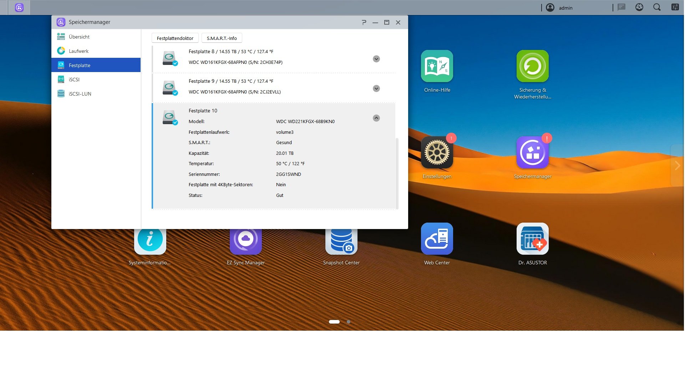Select iSCSI in the sidebar
The image size is (685, 371).
click(x=96, y=80)
